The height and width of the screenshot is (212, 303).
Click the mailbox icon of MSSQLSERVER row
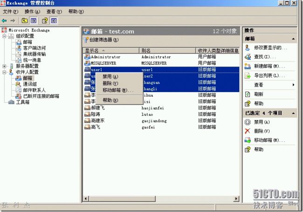[87, 63]
